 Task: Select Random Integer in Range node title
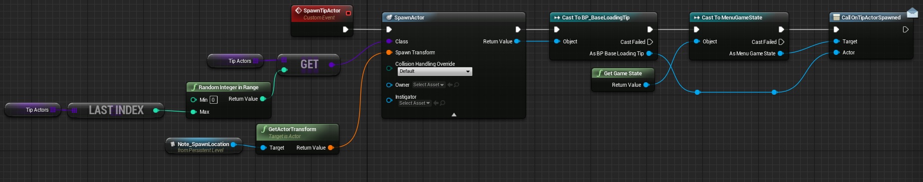[x=229, y=87]
